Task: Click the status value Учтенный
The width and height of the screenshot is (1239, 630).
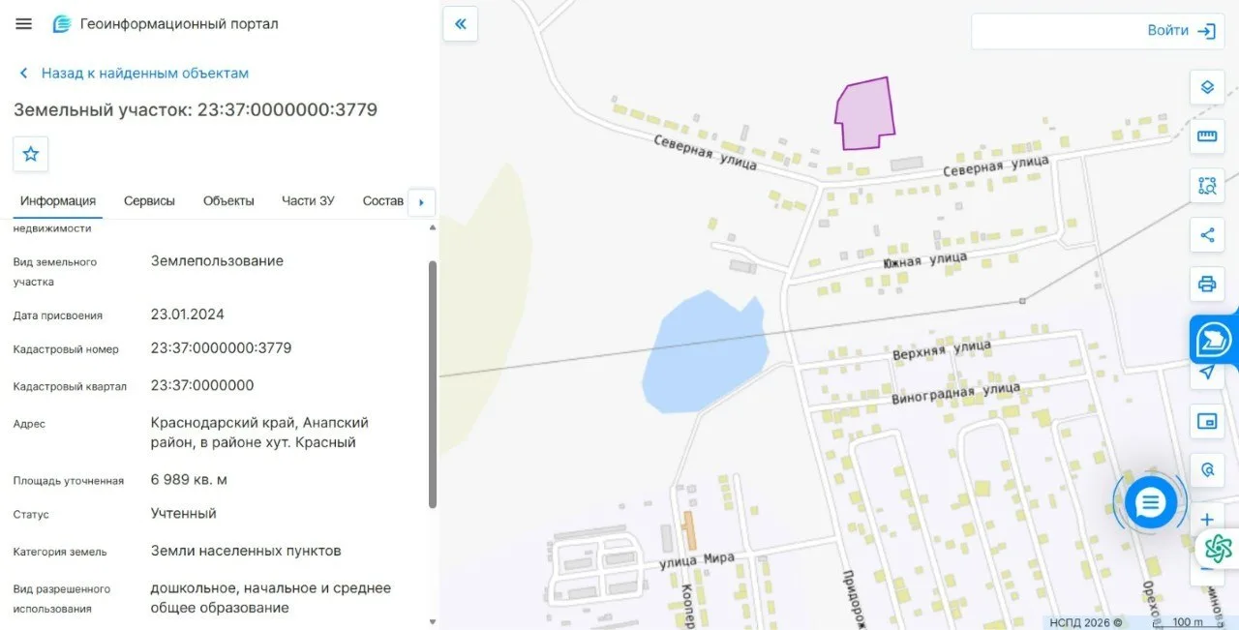Action: click(x=184, y=514)
